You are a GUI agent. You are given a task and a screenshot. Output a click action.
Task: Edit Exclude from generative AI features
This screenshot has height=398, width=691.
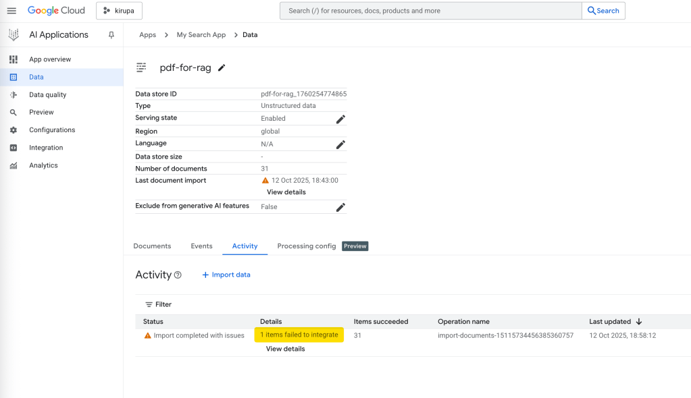(340, 207)
